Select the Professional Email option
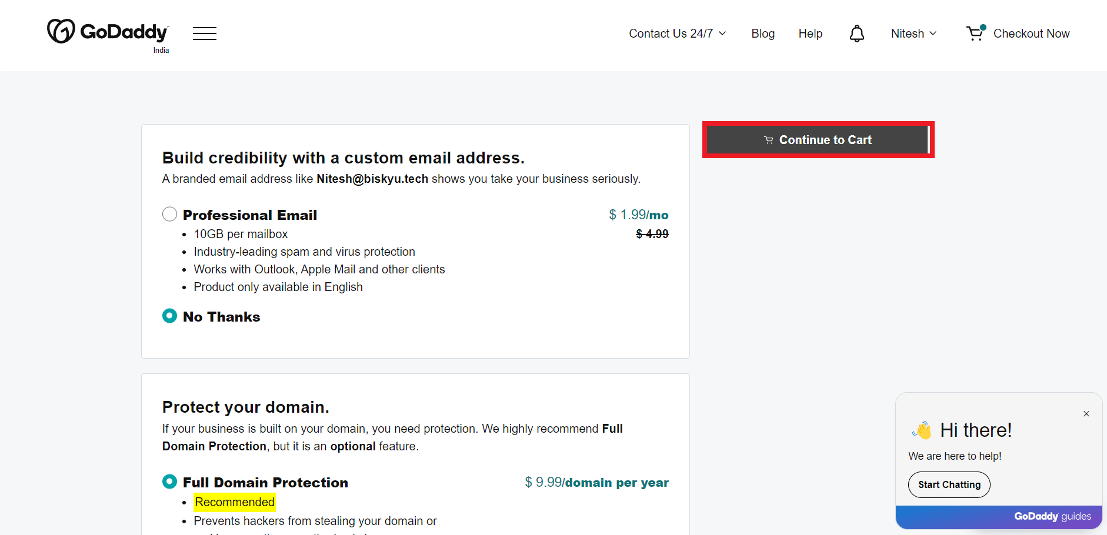Screen dimensions: 1107x535 [x=169, y=214]
